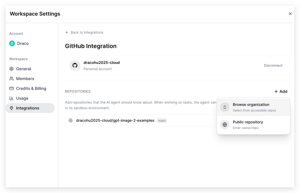Click the Workspace Settings title

35,14
